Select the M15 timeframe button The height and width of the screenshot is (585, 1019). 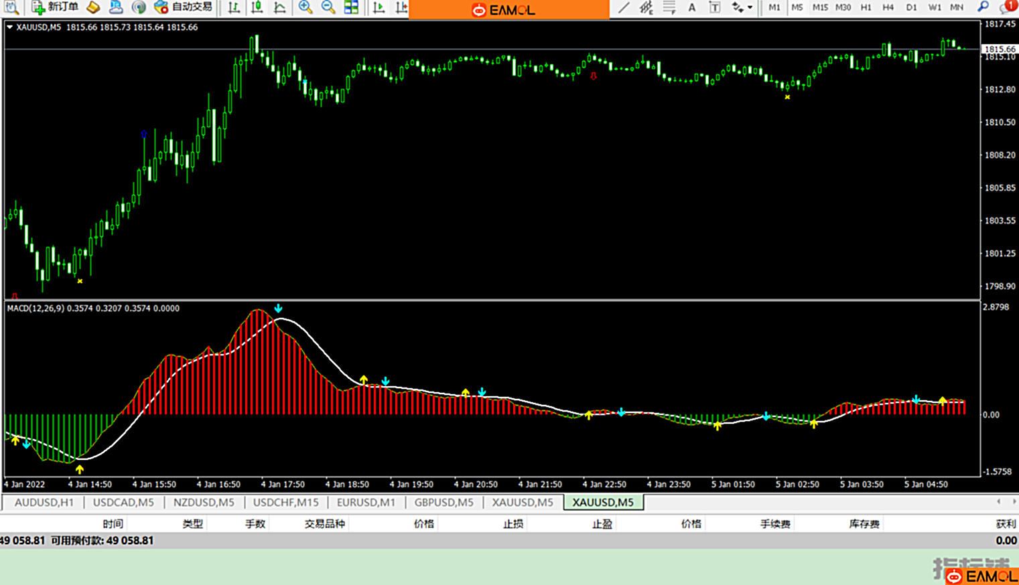(819, 7)
